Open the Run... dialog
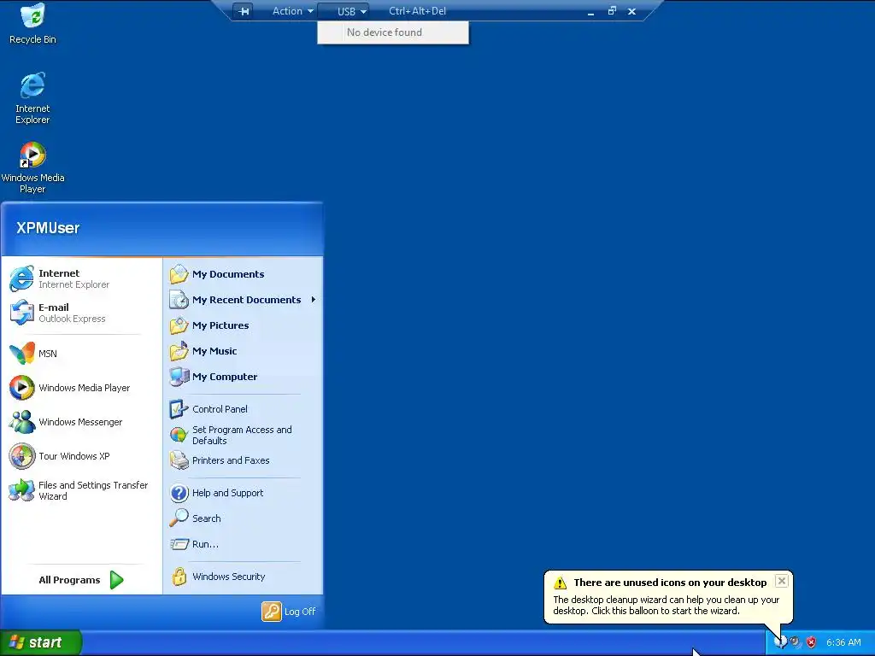This screenshot has width=875, height=656. [244, 544]
